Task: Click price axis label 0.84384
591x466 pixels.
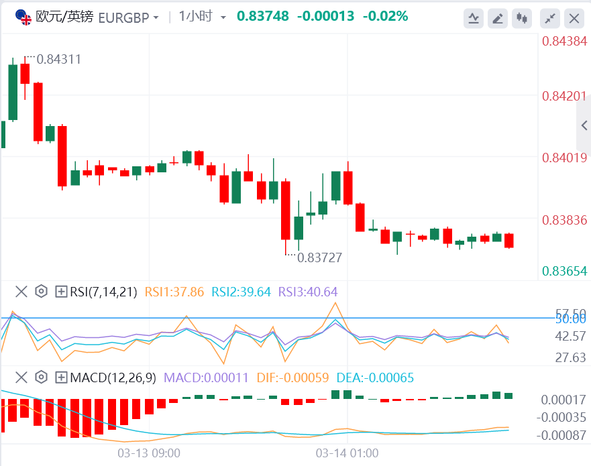Action: tap(564, 41)
